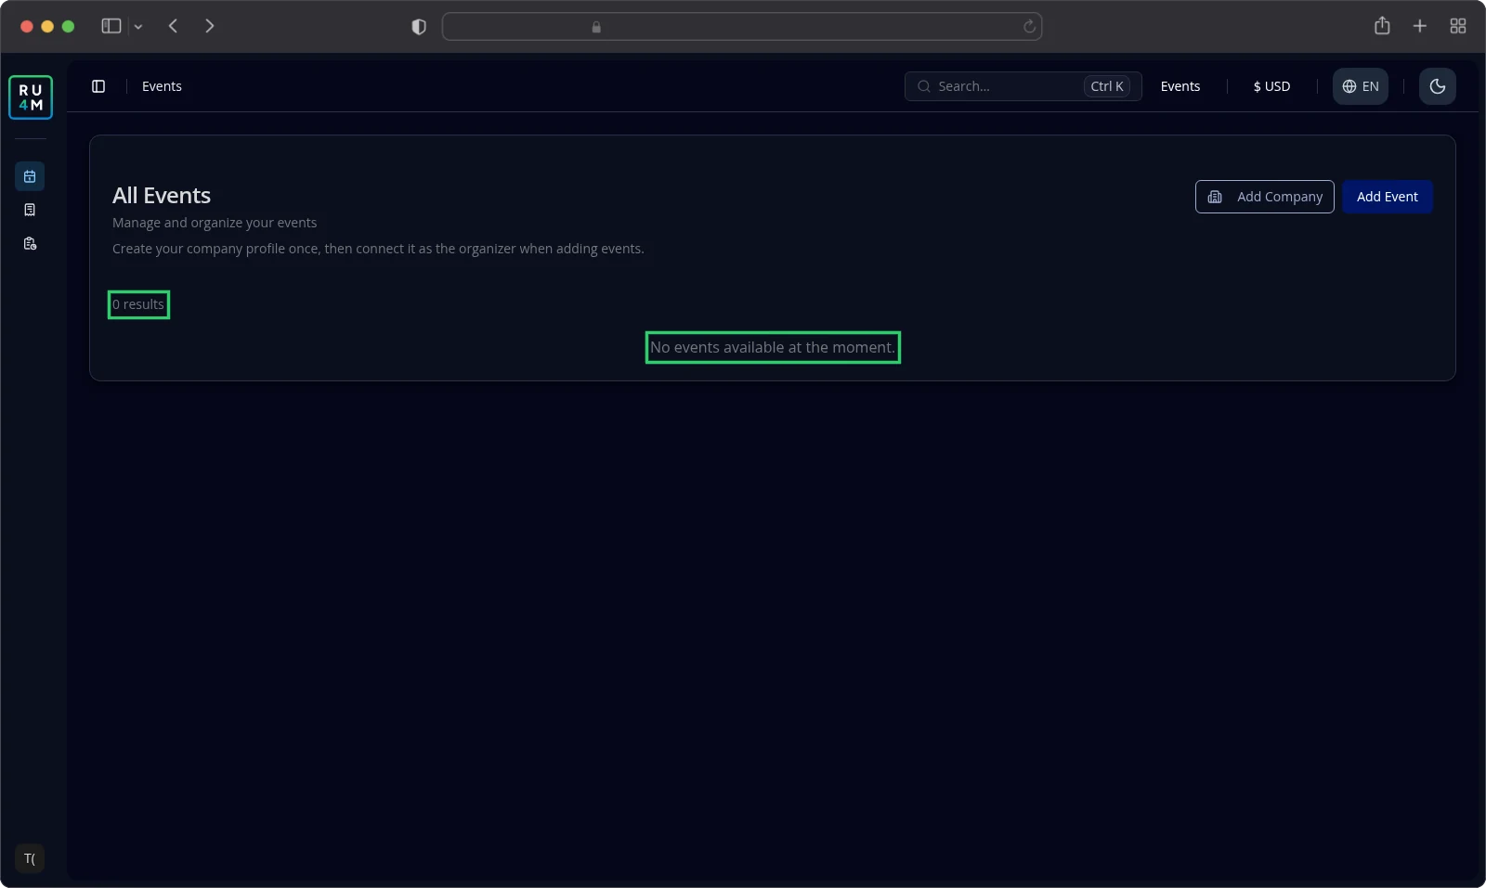
Task: Open the $ USD currency selector
Action: point(1271,86)
